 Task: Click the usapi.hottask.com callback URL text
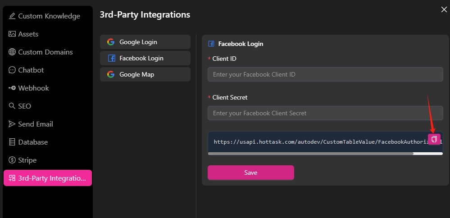click(321, 141)
